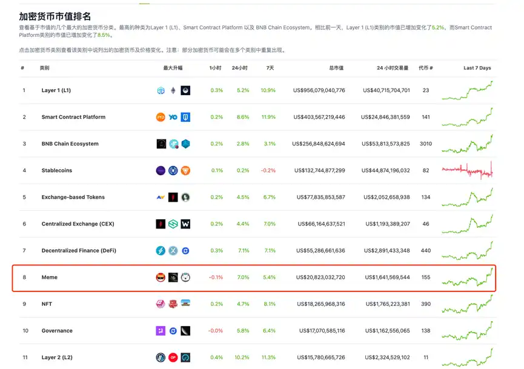
Task: Click the Layer 1 seven-day sparkline chart
Action: point(467,90)
